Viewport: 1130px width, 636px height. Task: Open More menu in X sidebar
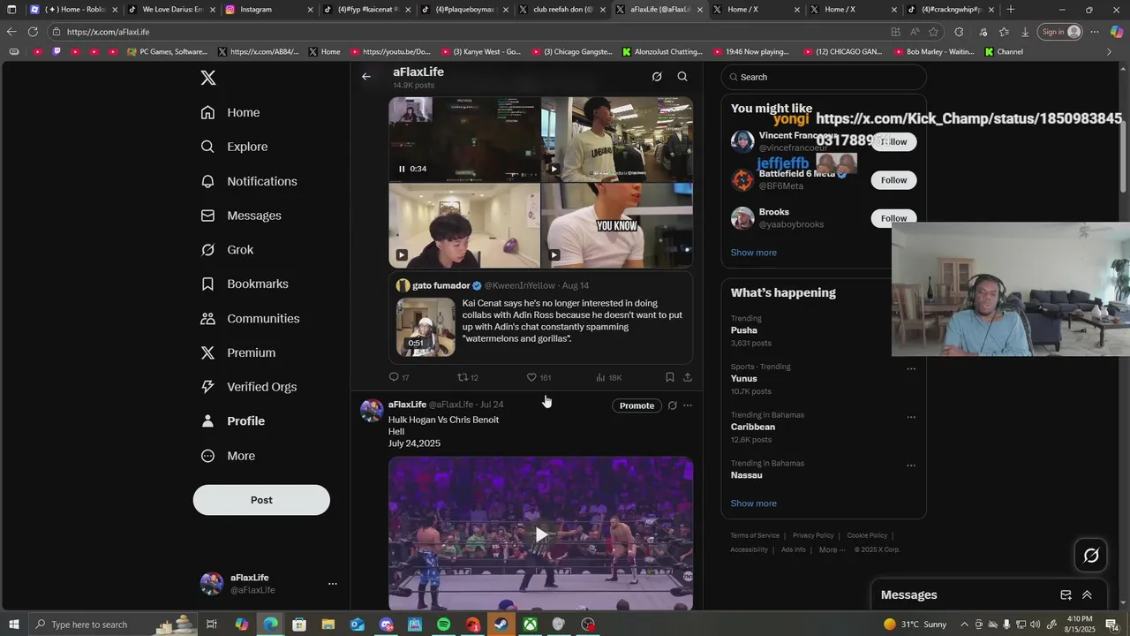[228, 456]
